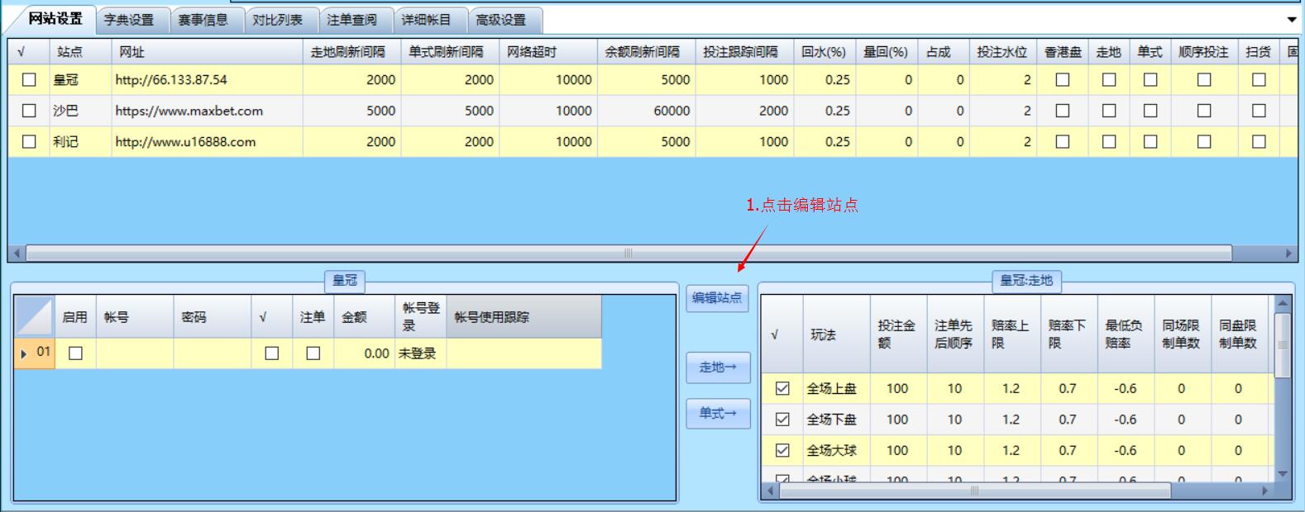The image size is (1305, 512).
Task: Click the 帐号 input cell for row 01
Action: click(x=135, y=353)
